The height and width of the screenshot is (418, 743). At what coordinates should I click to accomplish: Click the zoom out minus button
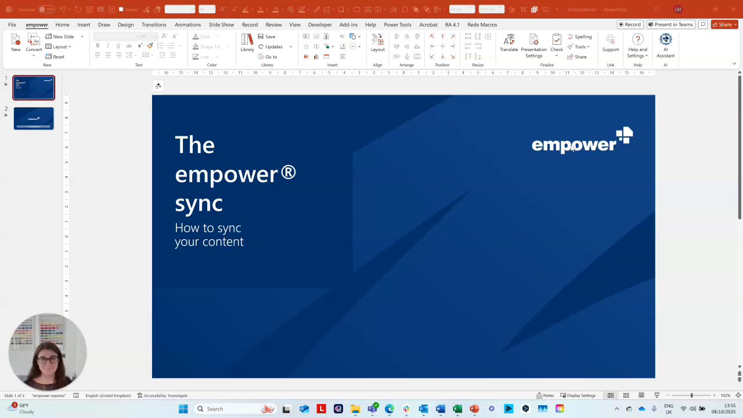pyautogui.click(x=668, y=395)
